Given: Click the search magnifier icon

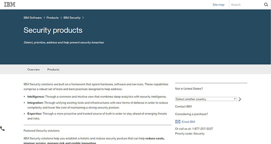Looking at the screenshot, I should click(x=266, y=5).
